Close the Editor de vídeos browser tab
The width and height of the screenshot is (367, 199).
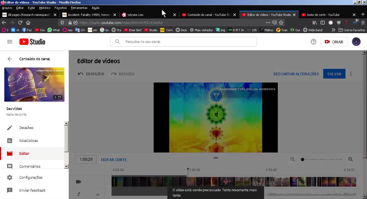coord(294,15)
